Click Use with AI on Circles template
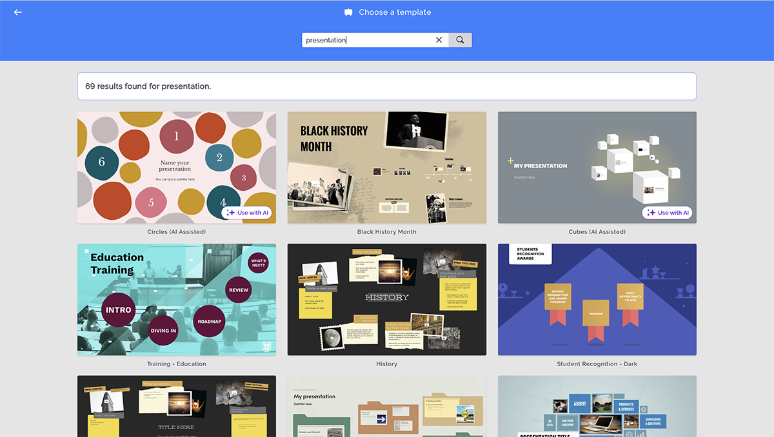The image size is (774, 437). pos(248,213)
